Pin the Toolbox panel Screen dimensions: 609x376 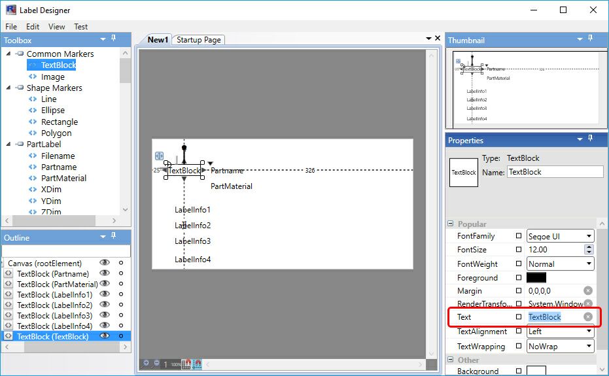click(x=113, y=38)
